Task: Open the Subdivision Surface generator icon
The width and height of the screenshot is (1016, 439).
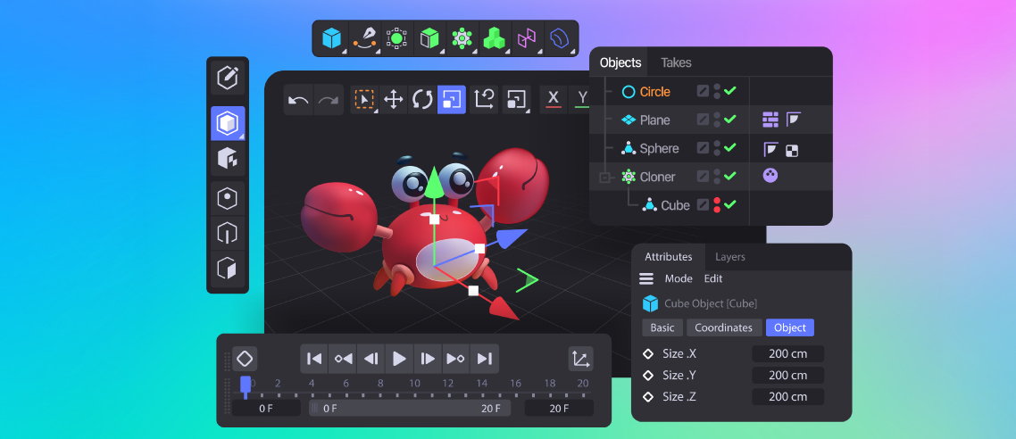Action: (396, 38)
